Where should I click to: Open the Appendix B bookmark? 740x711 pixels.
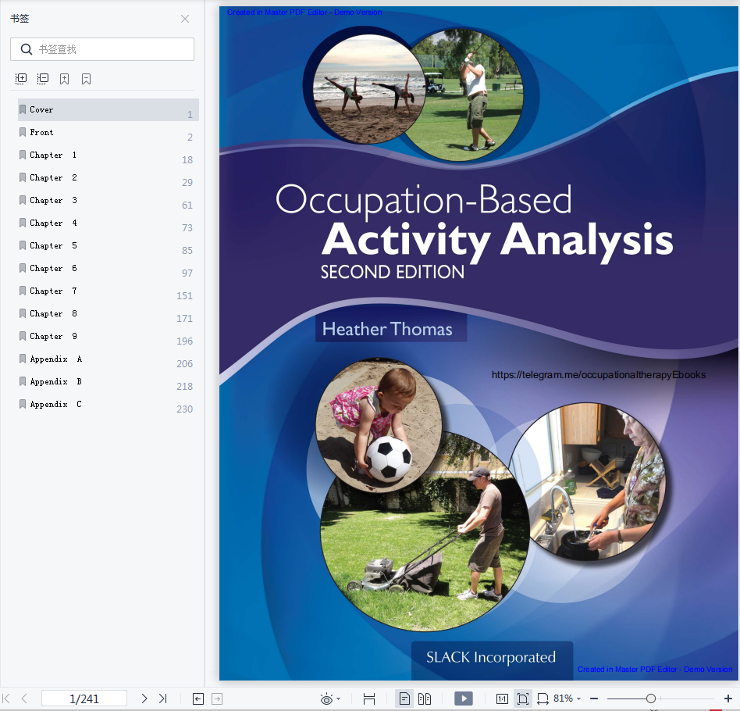click(x=108, y=382)
